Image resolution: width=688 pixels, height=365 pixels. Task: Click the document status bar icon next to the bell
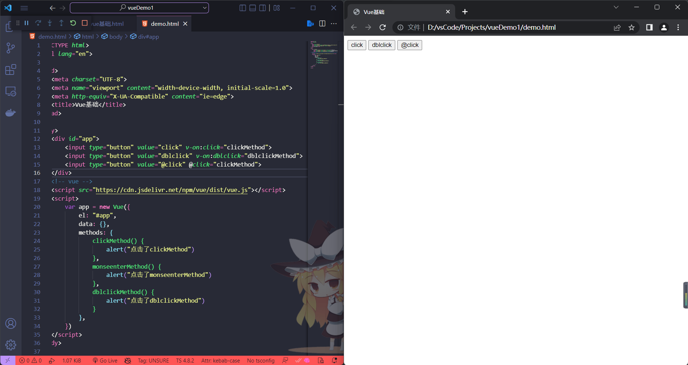coord(321,360)
